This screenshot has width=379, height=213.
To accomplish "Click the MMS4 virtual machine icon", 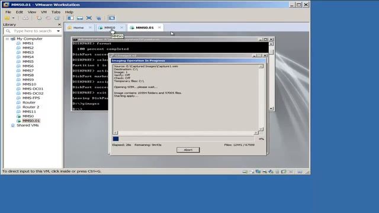I will [18, 57].
